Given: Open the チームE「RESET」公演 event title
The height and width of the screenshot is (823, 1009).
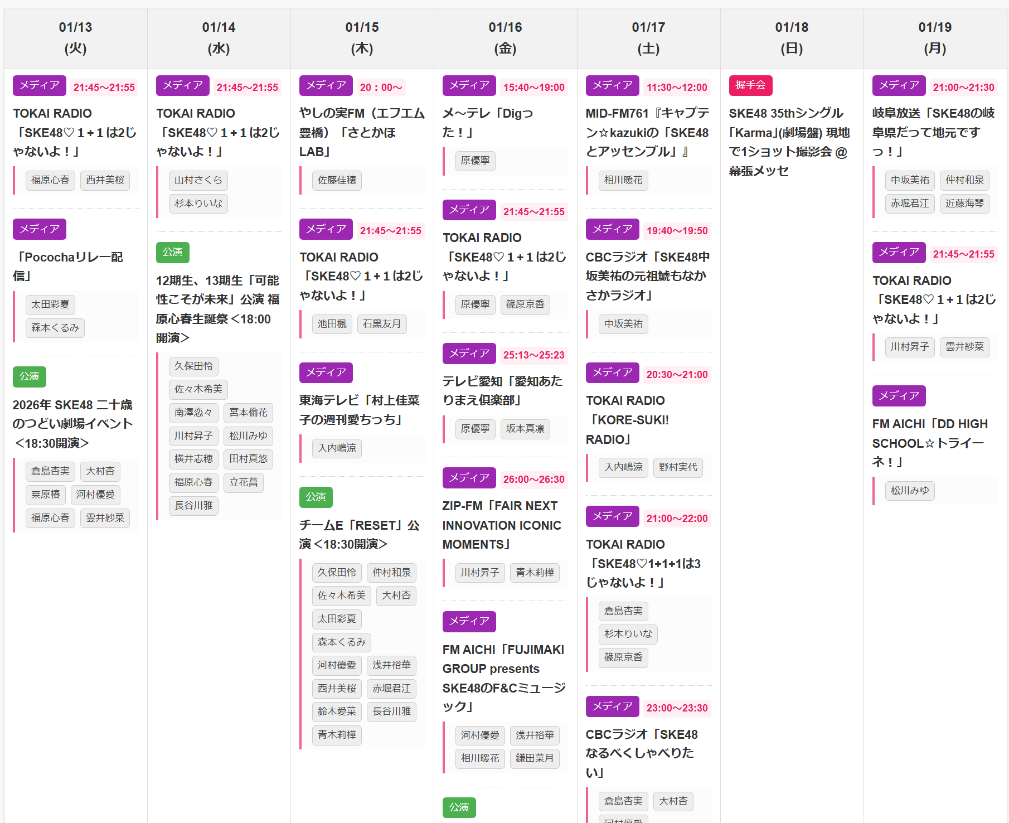Looking at the screenshot, I should pyautogui.click(x=359, y=534).
